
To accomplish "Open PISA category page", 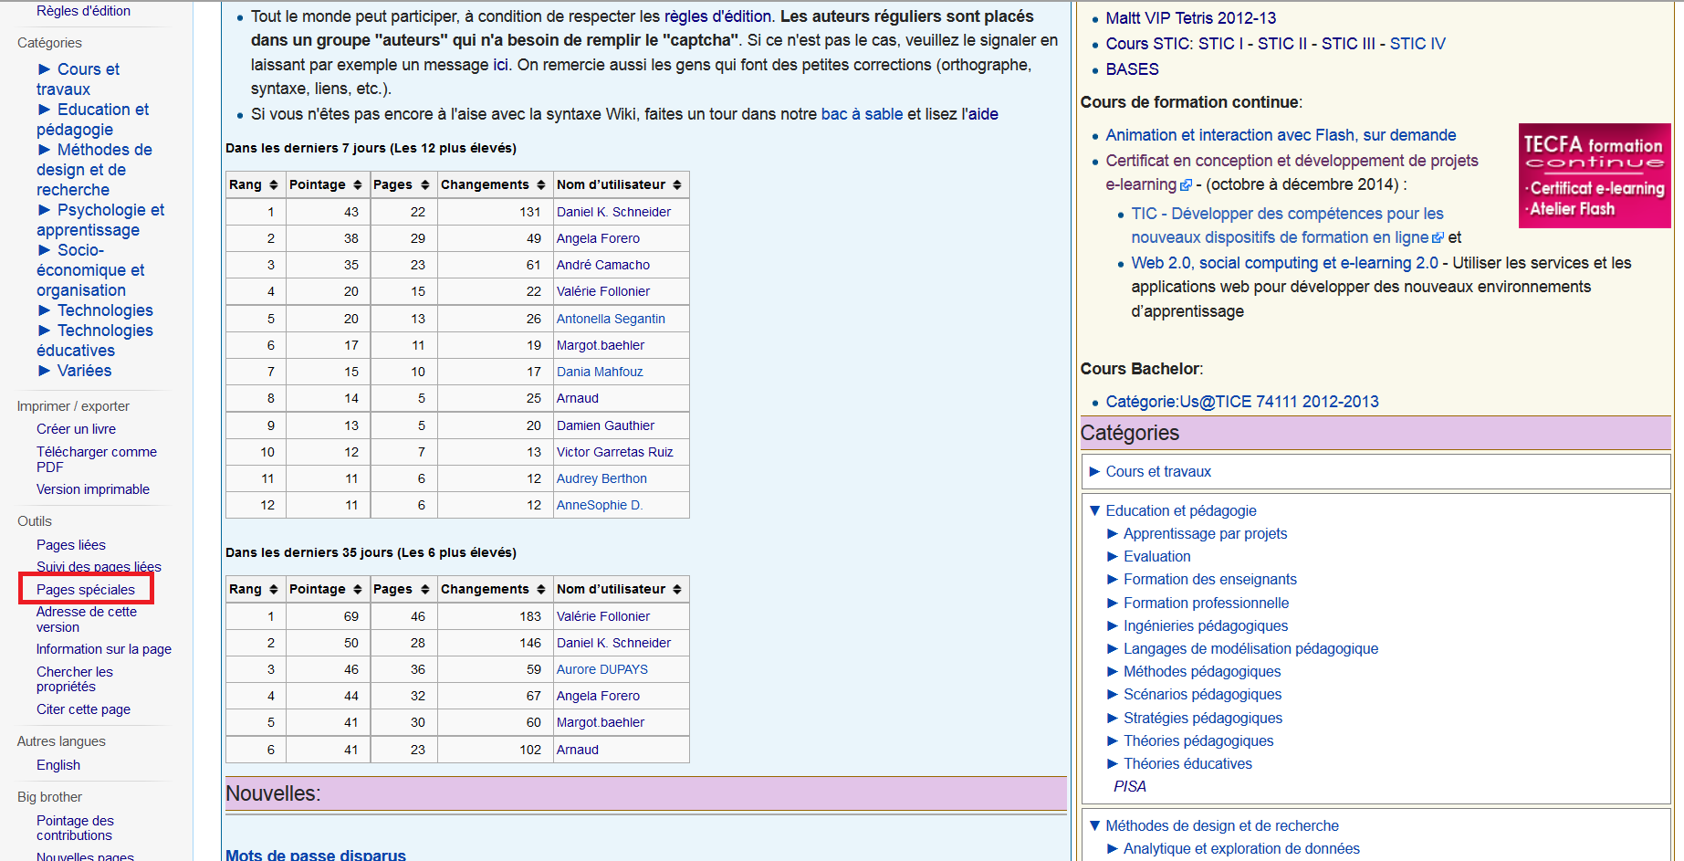I will (1129, 786).
